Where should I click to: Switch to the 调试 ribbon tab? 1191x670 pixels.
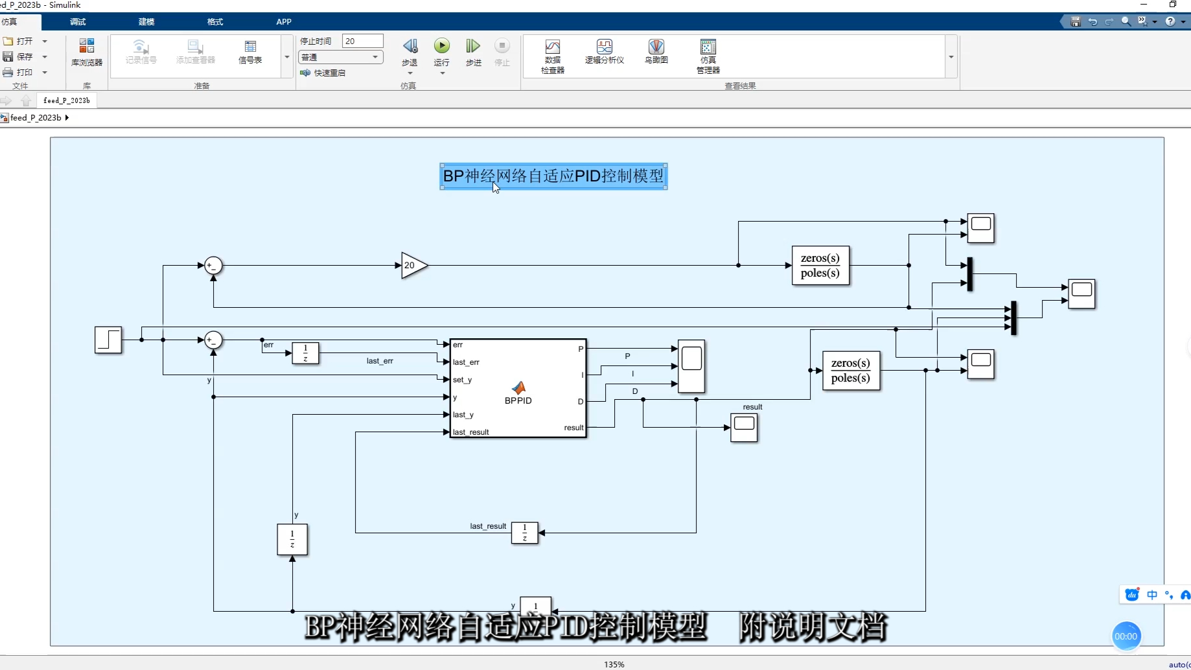point(78,21)
